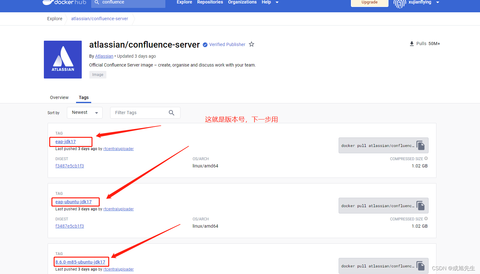
Task: Open the eap-jdk17 tag link
Action: (x=66, y=142)
